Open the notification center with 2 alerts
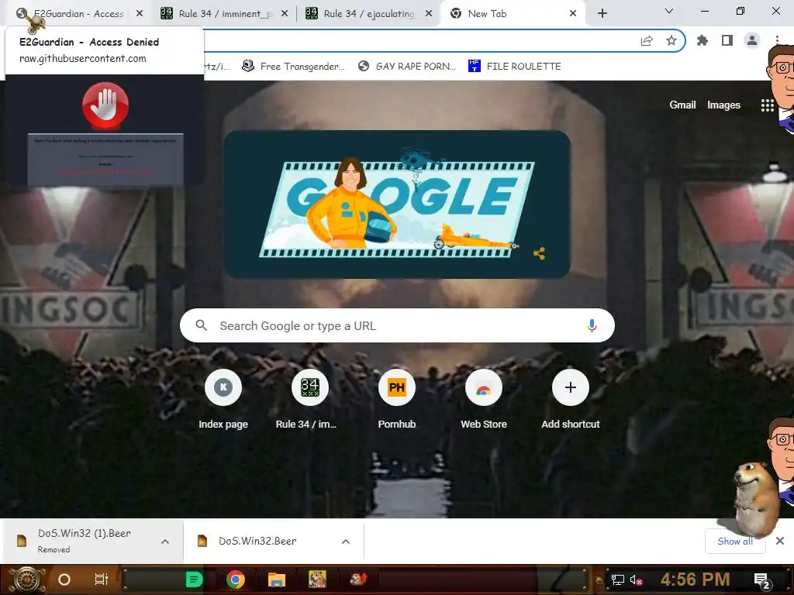The width and height of the screenshot is (794, 595). click(762, 580)
